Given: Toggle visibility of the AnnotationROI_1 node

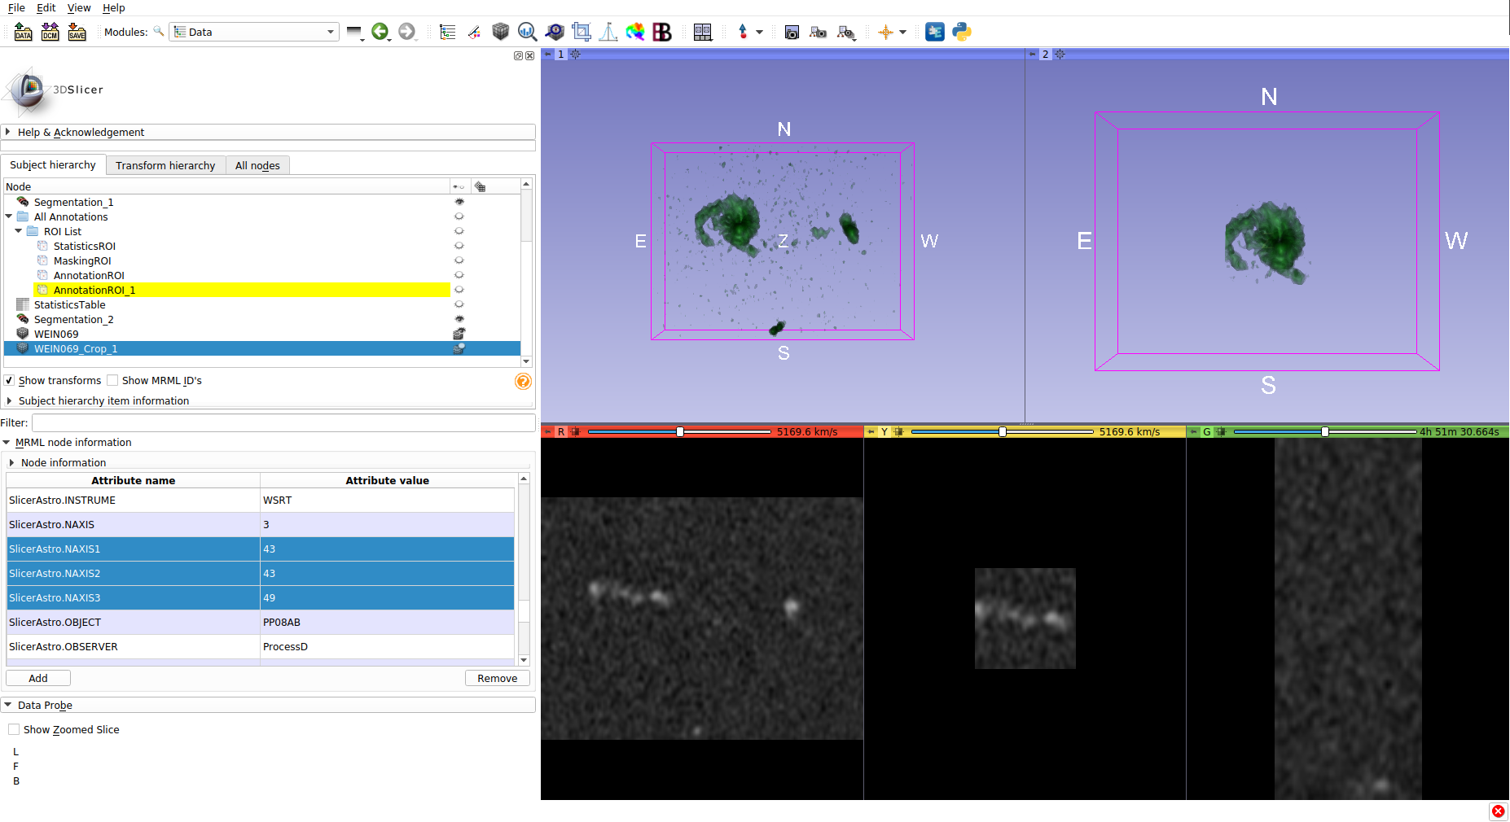Looking at the screenshot, I should (459, 290).
